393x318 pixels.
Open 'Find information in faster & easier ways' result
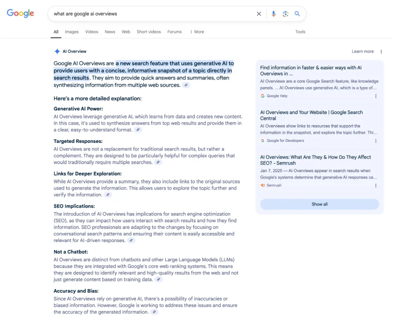[311, 70]
